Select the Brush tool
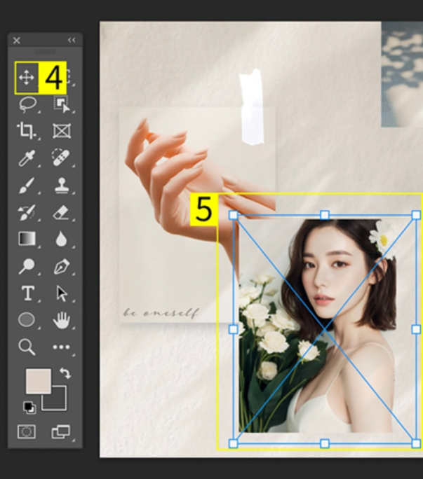Viewport: 423px width, 479px height. pyautogui.click(x=27, y=186)
